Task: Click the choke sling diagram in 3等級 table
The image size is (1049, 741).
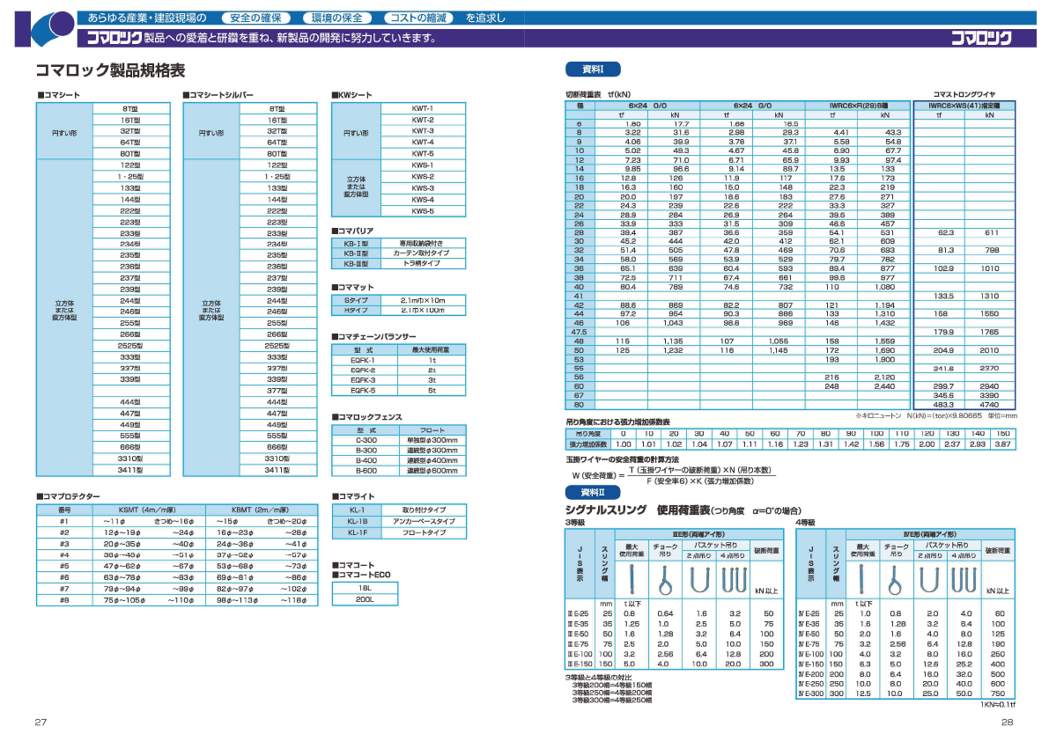Action: (x=664, y=580)
